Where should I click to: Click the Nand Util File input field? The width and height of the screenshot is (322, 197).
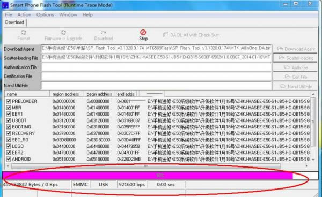[x=156, y=86]
